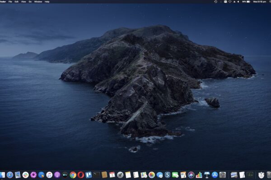Viewport: 271px width, 180px height.
Task: Open Reminders from the Dock
Action: click(x=136, y=175)
